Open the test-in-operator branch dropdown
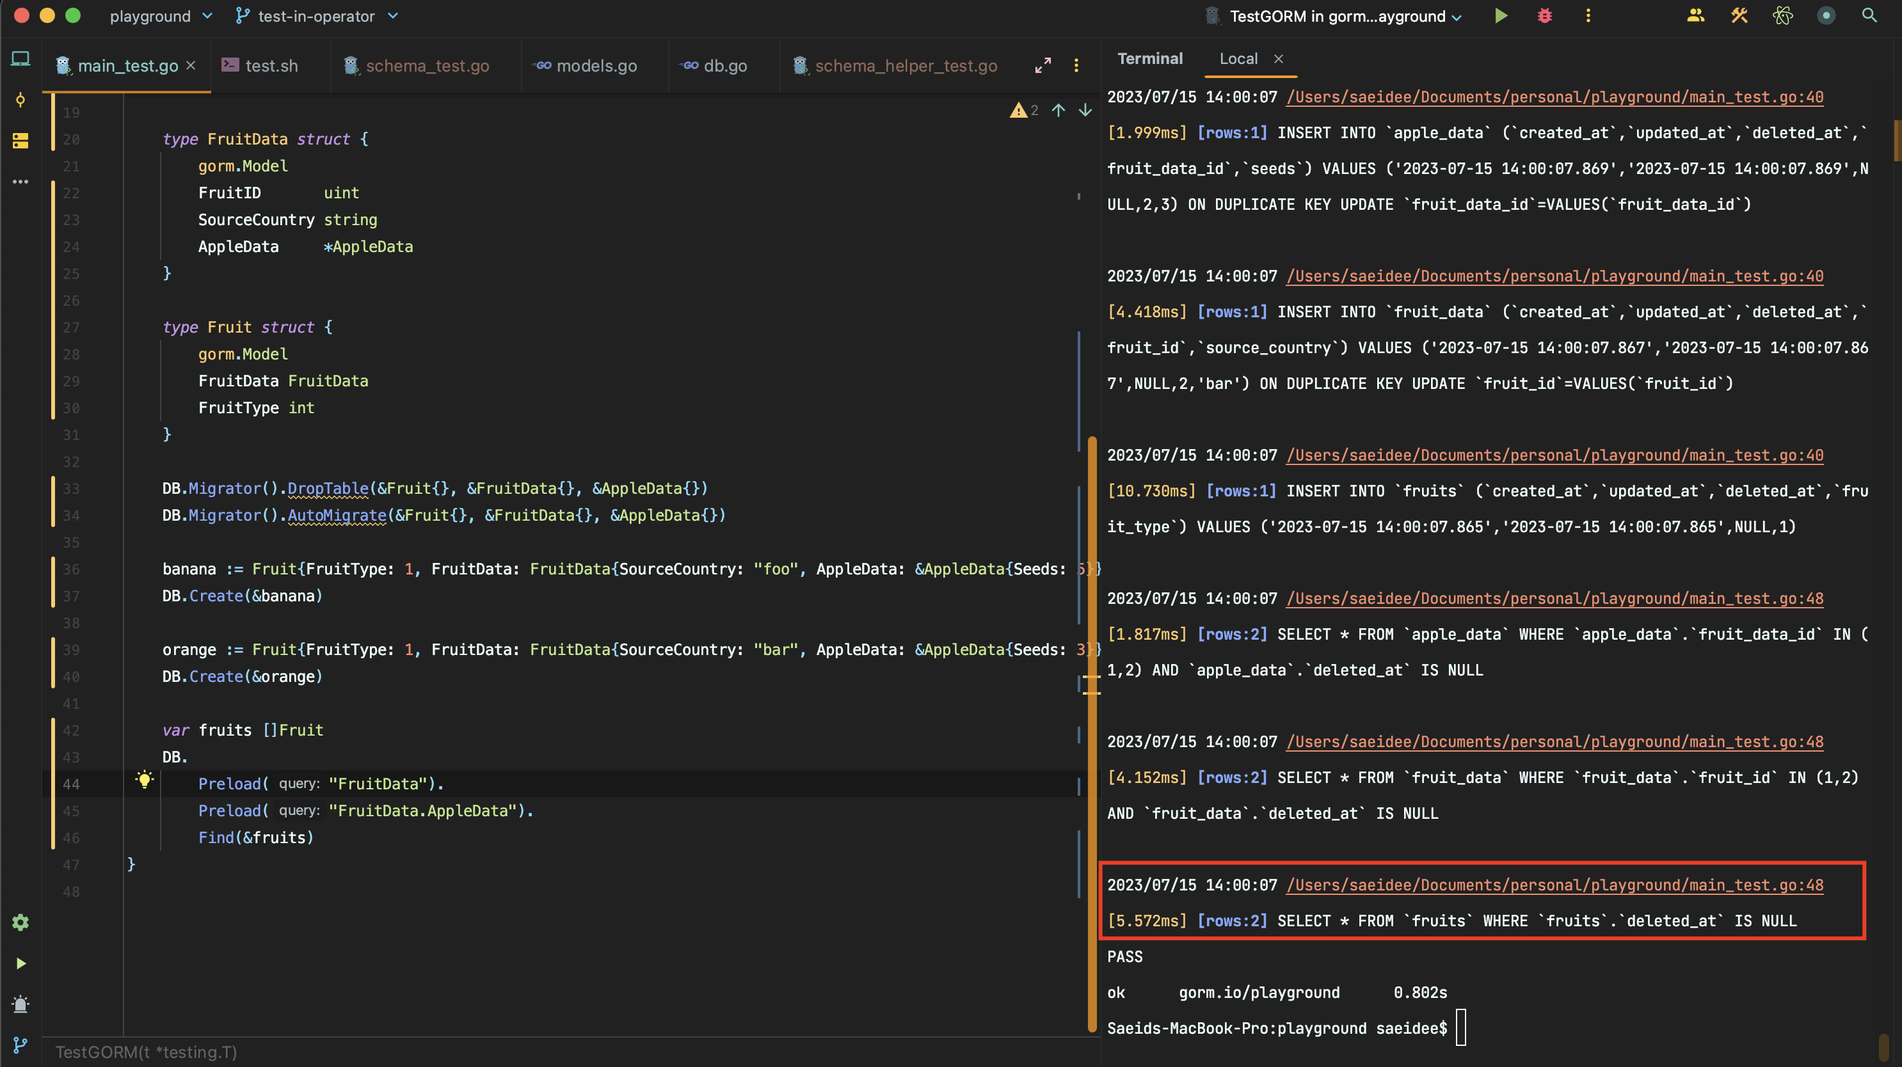The width and height of the screenshot is (1902, 1067). click(316, 15)
